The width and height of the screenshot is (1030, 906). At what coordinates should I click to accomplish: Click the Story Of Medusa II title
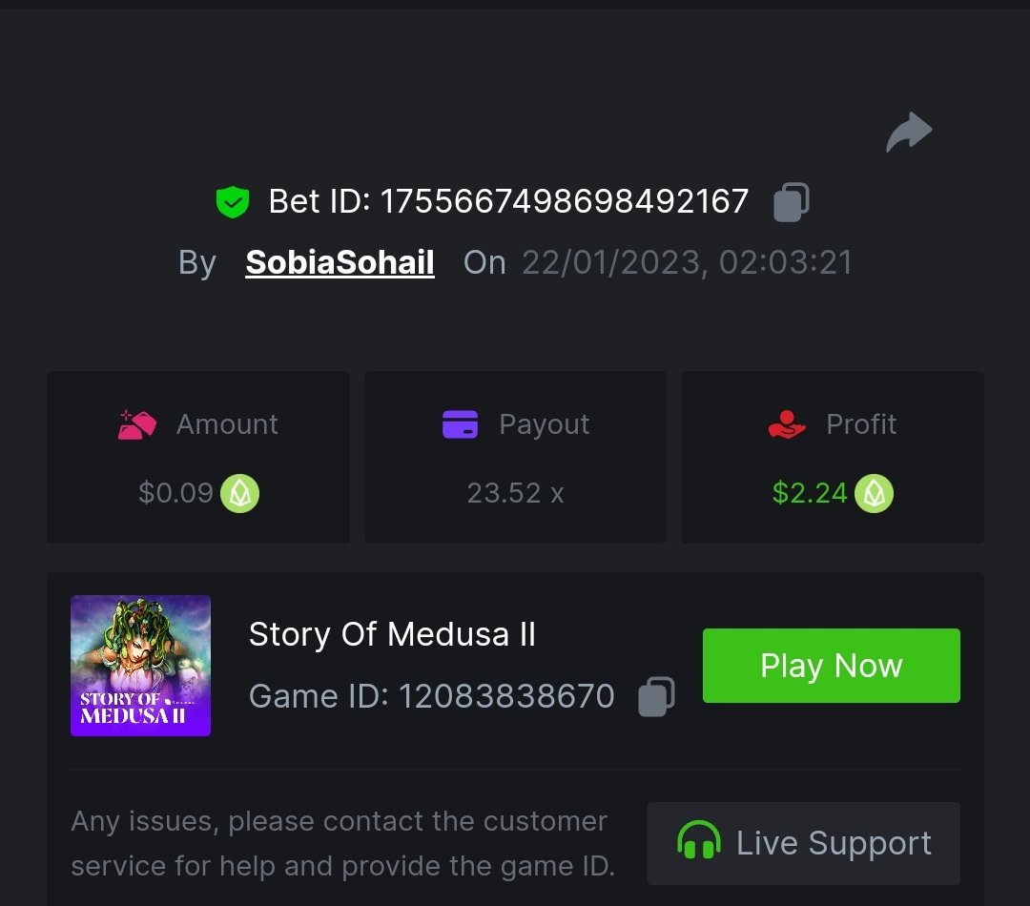[x=392, y=634]
